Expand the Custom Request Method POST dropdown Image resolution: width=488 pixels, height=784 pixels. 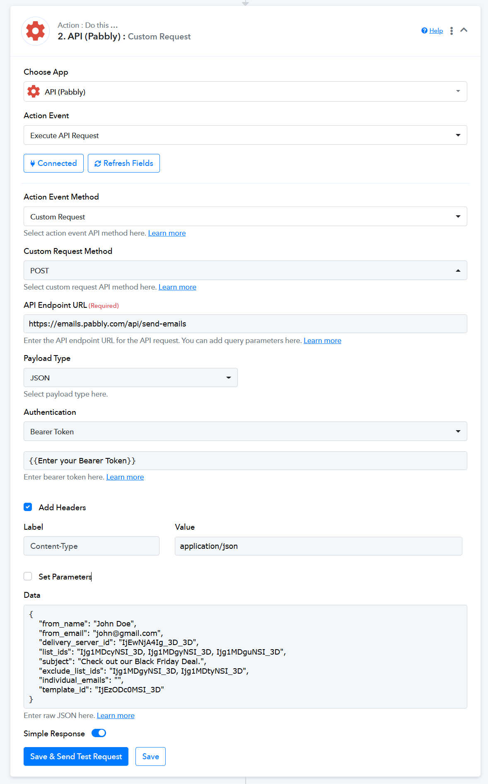click(x=245, y=270)
